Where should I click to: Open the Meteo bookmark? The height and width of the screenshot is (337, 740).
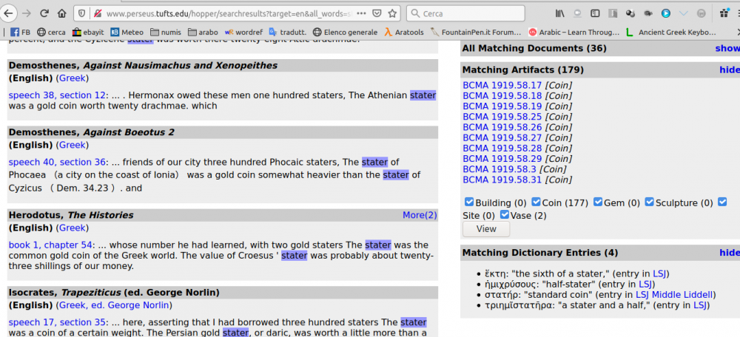(127, 32)
